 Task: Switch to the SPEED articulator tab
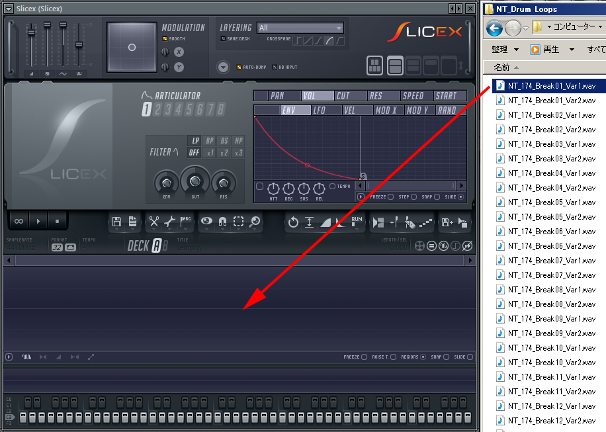(417, 95)
